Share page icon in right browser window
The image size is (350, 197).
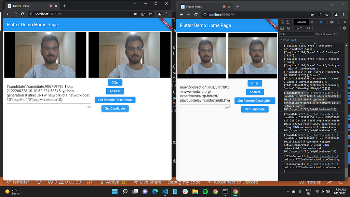point(320,15)
